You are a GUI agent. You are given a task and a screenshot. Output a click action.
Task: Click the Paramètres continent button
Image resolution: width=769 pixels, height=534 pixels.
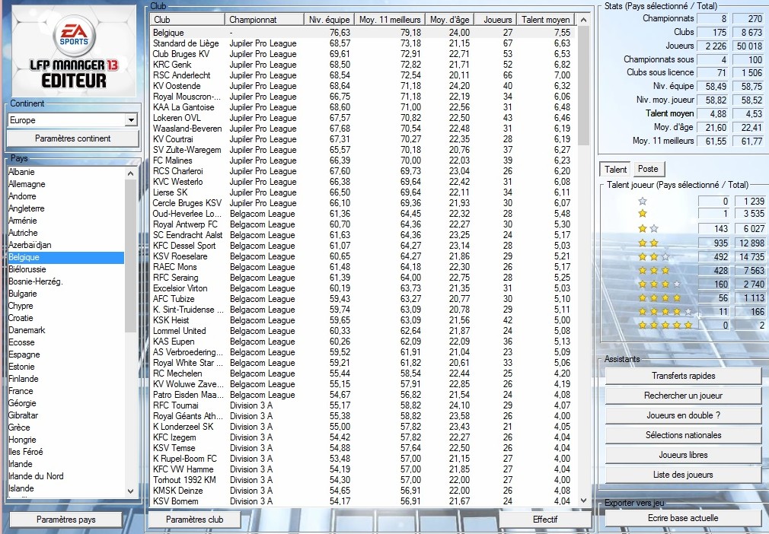click(x=72, y=138)
